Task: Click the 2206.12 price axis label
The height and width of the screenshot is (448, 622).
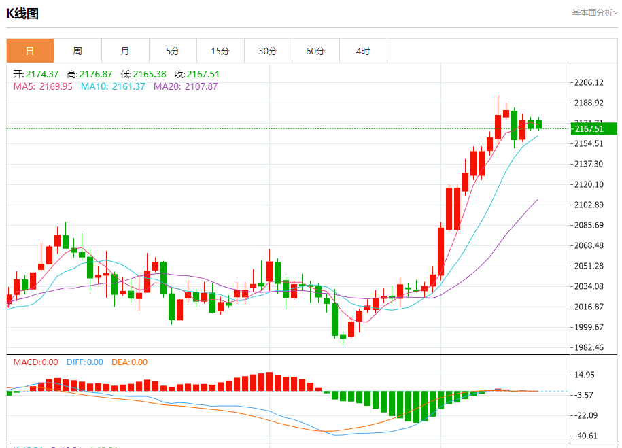Action: point(589,82)
